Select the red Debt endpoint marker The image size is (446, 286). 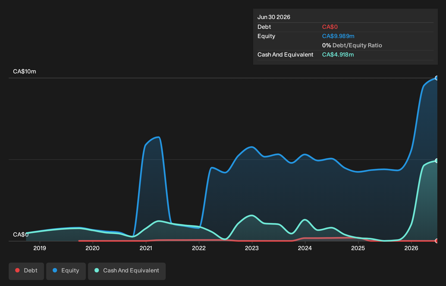(437, 241)
